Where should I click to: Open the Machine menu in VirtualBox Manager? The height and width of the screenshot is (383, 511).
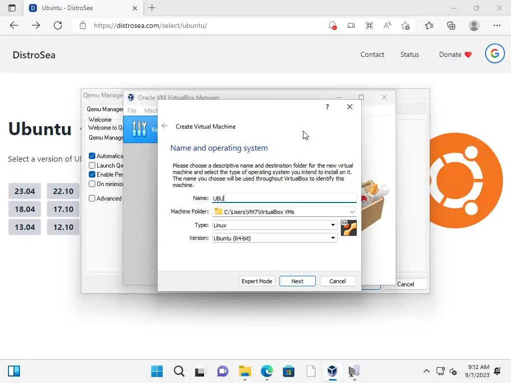tap(151, 111)
